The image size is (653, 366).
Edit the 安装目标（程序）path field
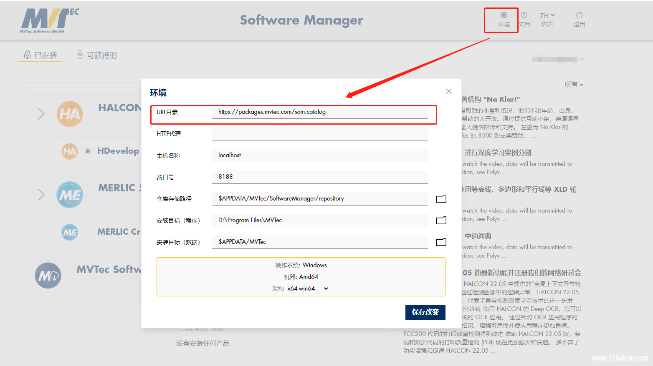pyautogui.click(x=320, y=220)
